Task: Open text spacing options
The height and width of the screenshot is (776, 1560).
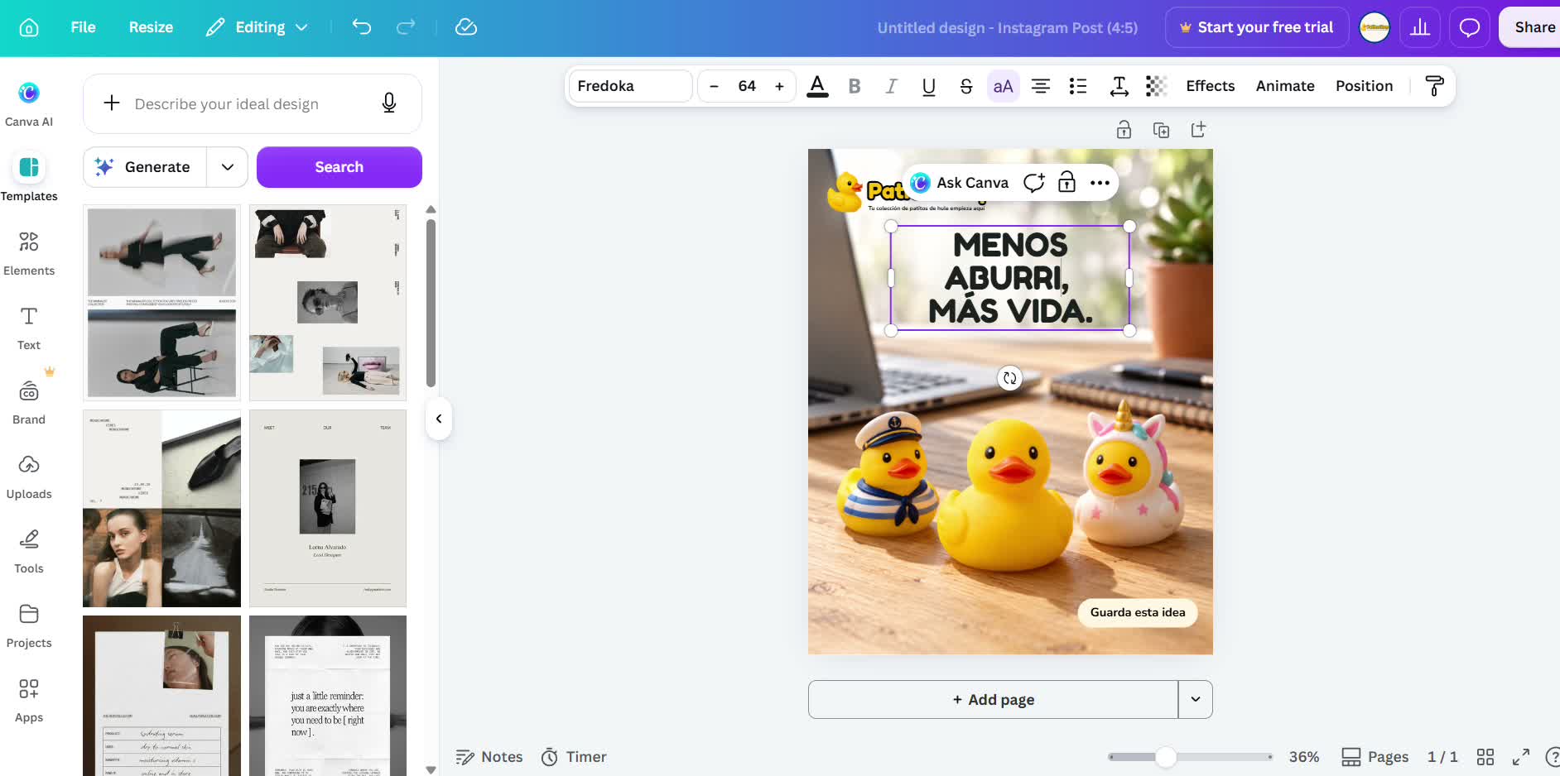Action: [1119, 86]
